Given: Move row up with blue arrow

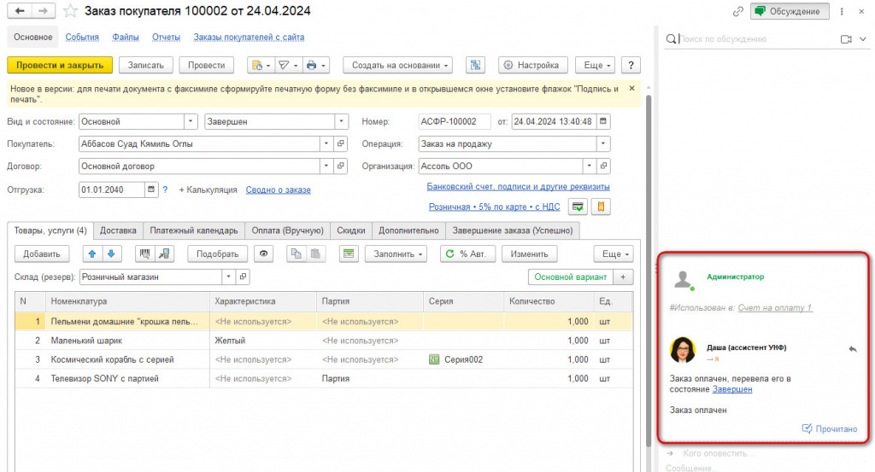Looking at the screenshot, I should (x=92, y=253).
